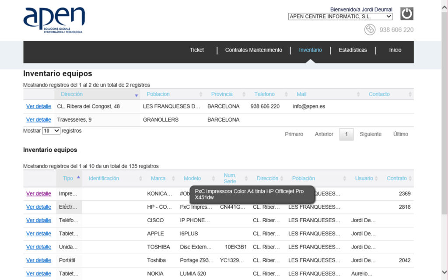Open the APEN CENTRE INFORMATIC company dropdown

click(340, 17)
